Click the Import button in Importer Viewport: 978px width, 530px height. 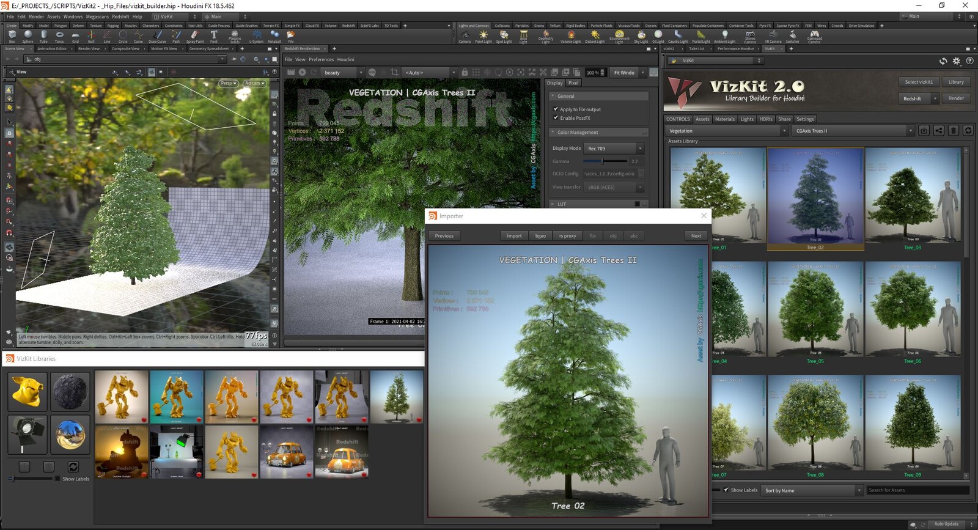(514, 236)
